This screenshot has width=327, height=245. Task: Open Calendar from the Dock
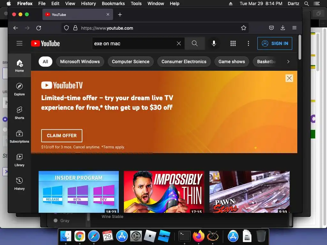(108, 236)
